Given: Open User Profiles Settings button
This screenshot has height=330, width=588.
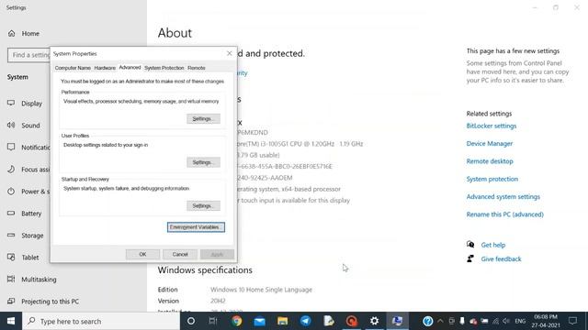Looking at the screenshot, I should [x=203, y=162].
